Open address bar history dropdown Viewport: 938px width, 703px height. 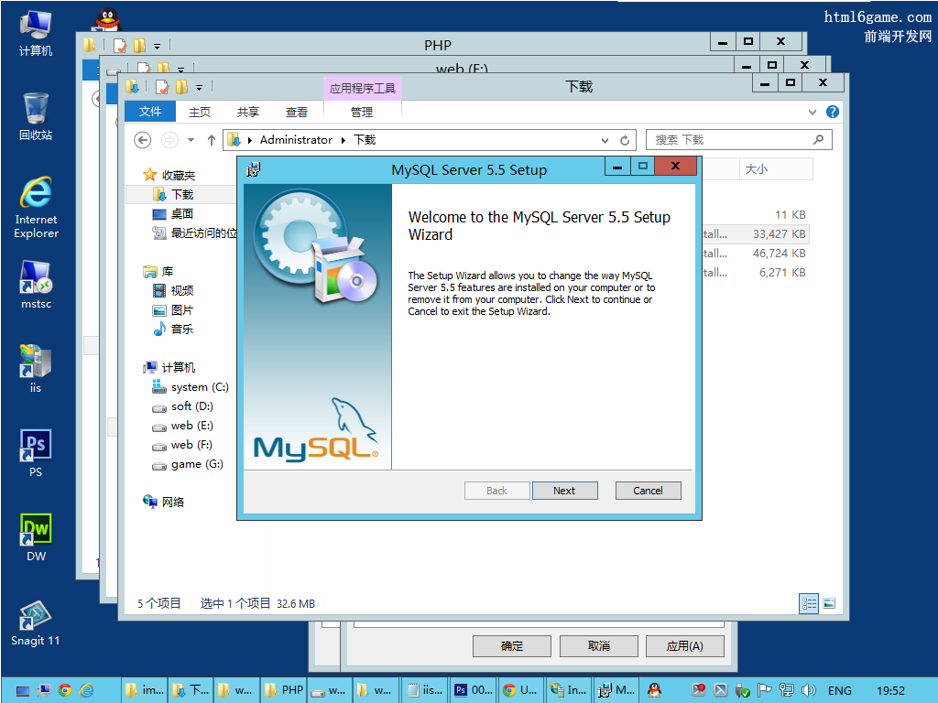pyautogui.click(x=605, y=140)
